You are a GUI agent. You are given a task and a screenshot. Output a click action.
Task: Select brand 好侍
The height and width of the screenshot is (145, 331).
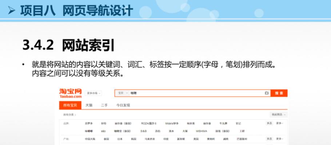coord(104,124)
